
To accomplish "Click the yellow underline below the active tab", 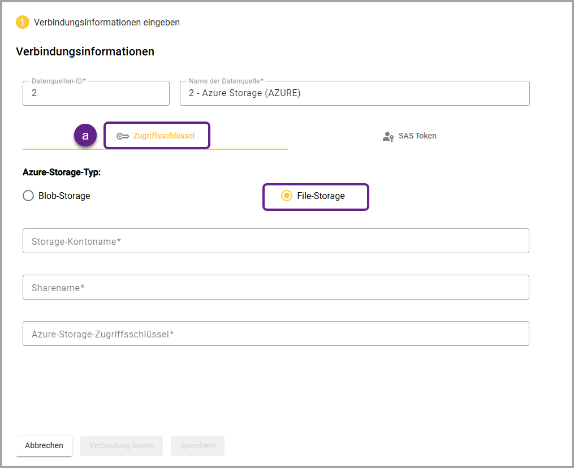I will 155,149.
